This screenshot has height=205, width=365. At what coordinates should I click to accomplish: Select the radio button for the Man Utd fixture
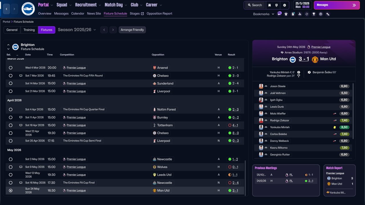11,190
